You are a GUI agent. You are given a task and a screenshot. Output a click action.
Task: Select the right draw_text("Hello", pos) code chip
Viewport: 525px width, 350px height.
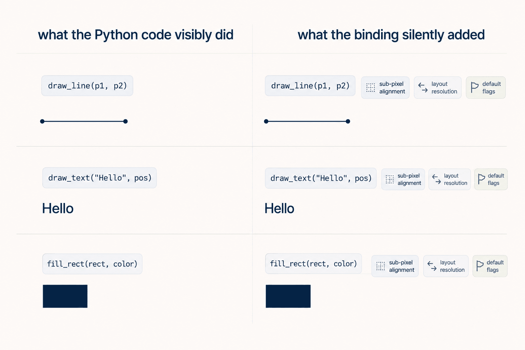(321, 178)
